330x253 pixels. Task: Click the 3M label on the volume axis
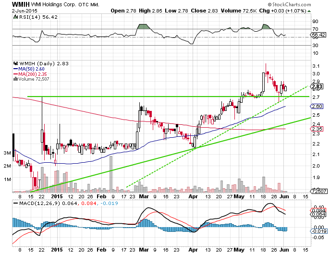(7, 153)
